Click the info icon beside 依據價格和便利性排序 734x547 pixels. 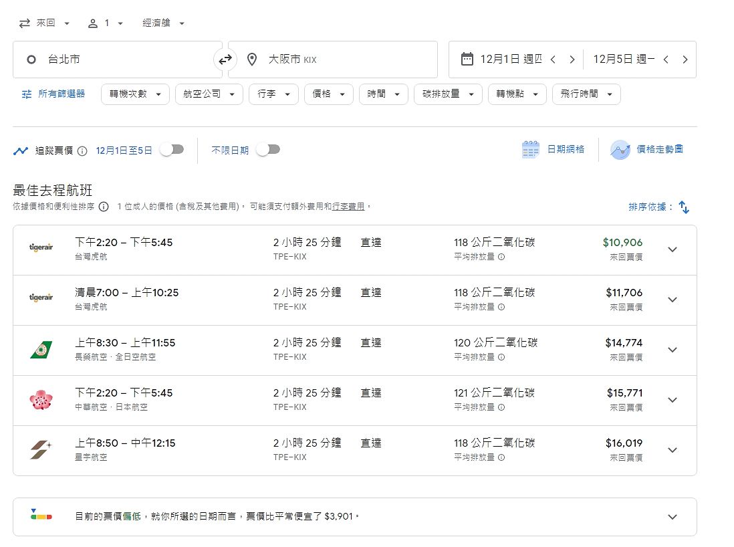(104, 207)
